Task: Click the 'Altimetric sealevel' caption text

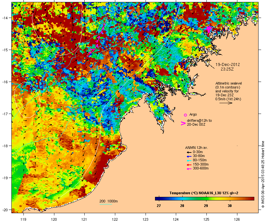Action: pos(229,83)
